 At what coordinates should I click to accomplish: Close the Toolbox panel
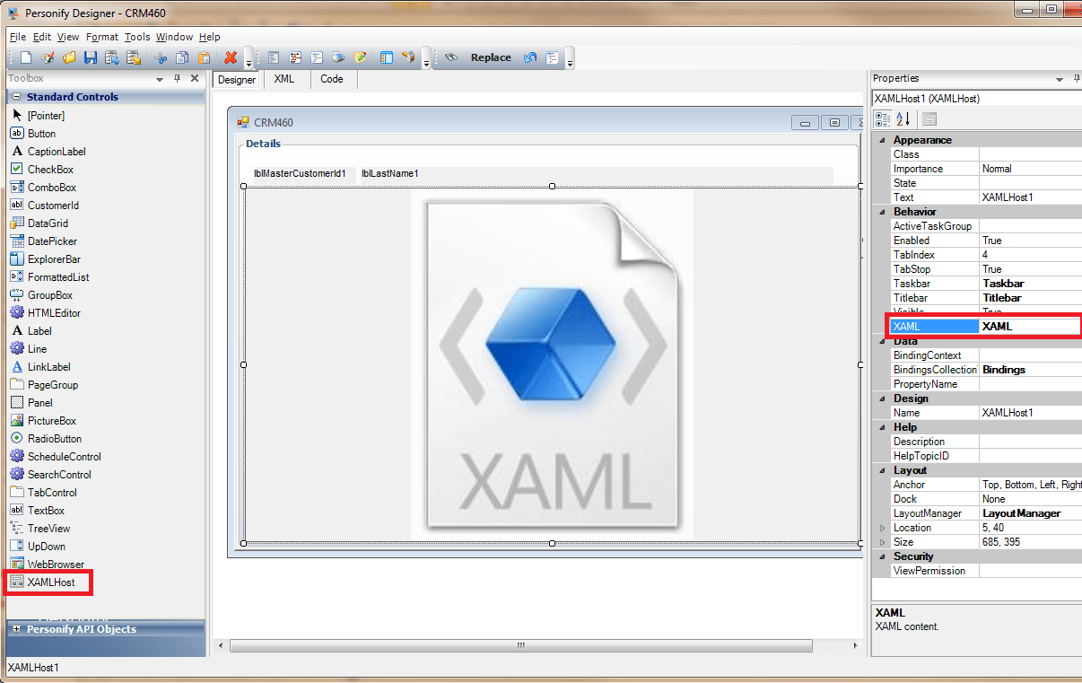pos(195,79)
